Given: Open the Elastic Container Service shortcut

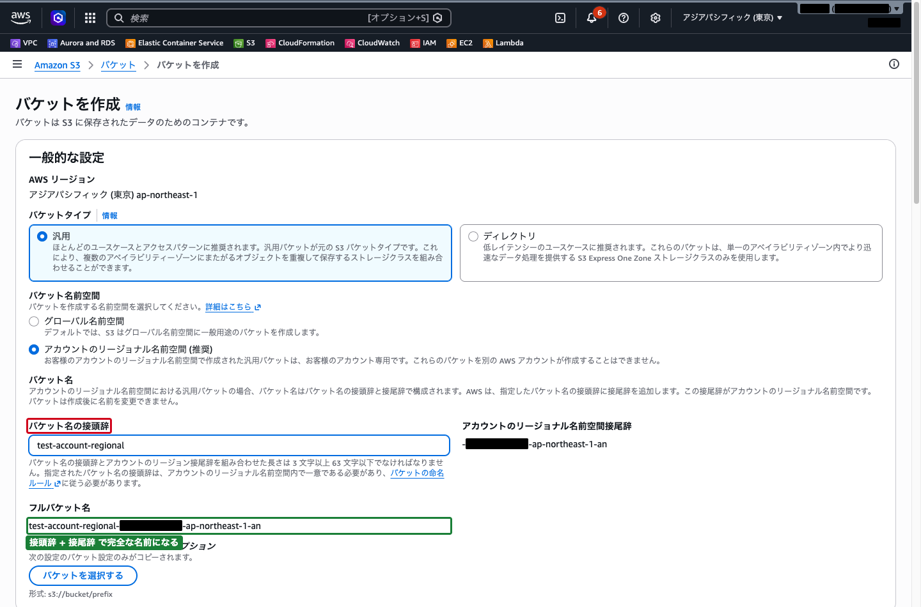Looking at the screenshot, I should pos(175,43).
